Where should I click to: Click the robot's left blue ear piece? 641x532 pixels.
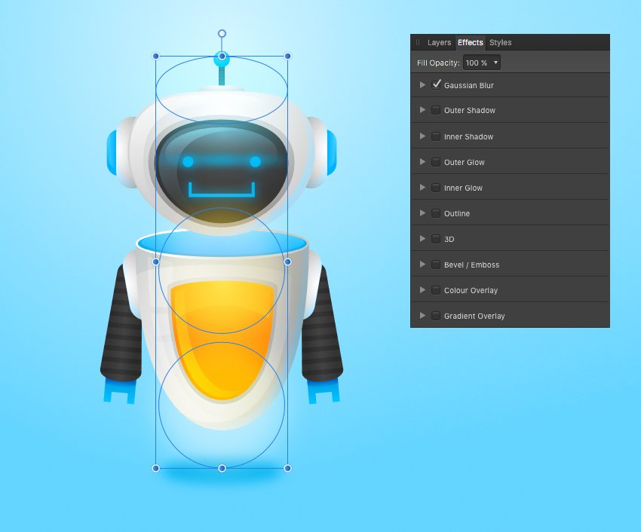[x=112, y=152]
